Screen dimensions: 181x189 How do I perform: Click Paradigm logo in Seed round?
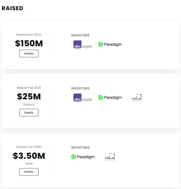click(83, 157)
